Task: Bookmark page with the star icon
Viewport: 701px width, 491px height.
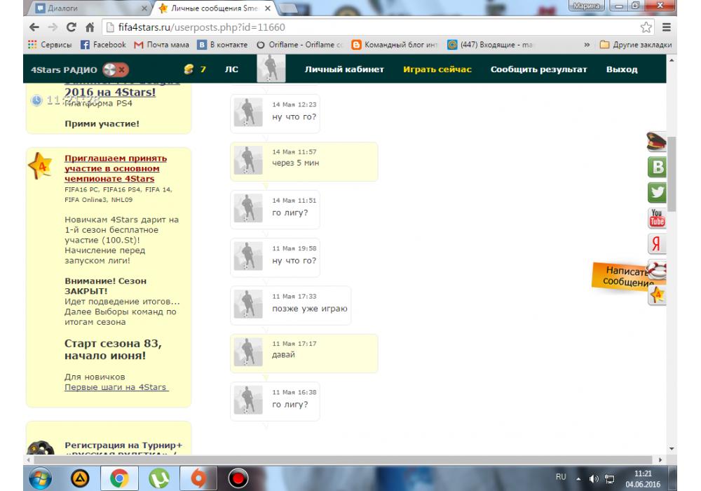Action: (x=646, y=27)
